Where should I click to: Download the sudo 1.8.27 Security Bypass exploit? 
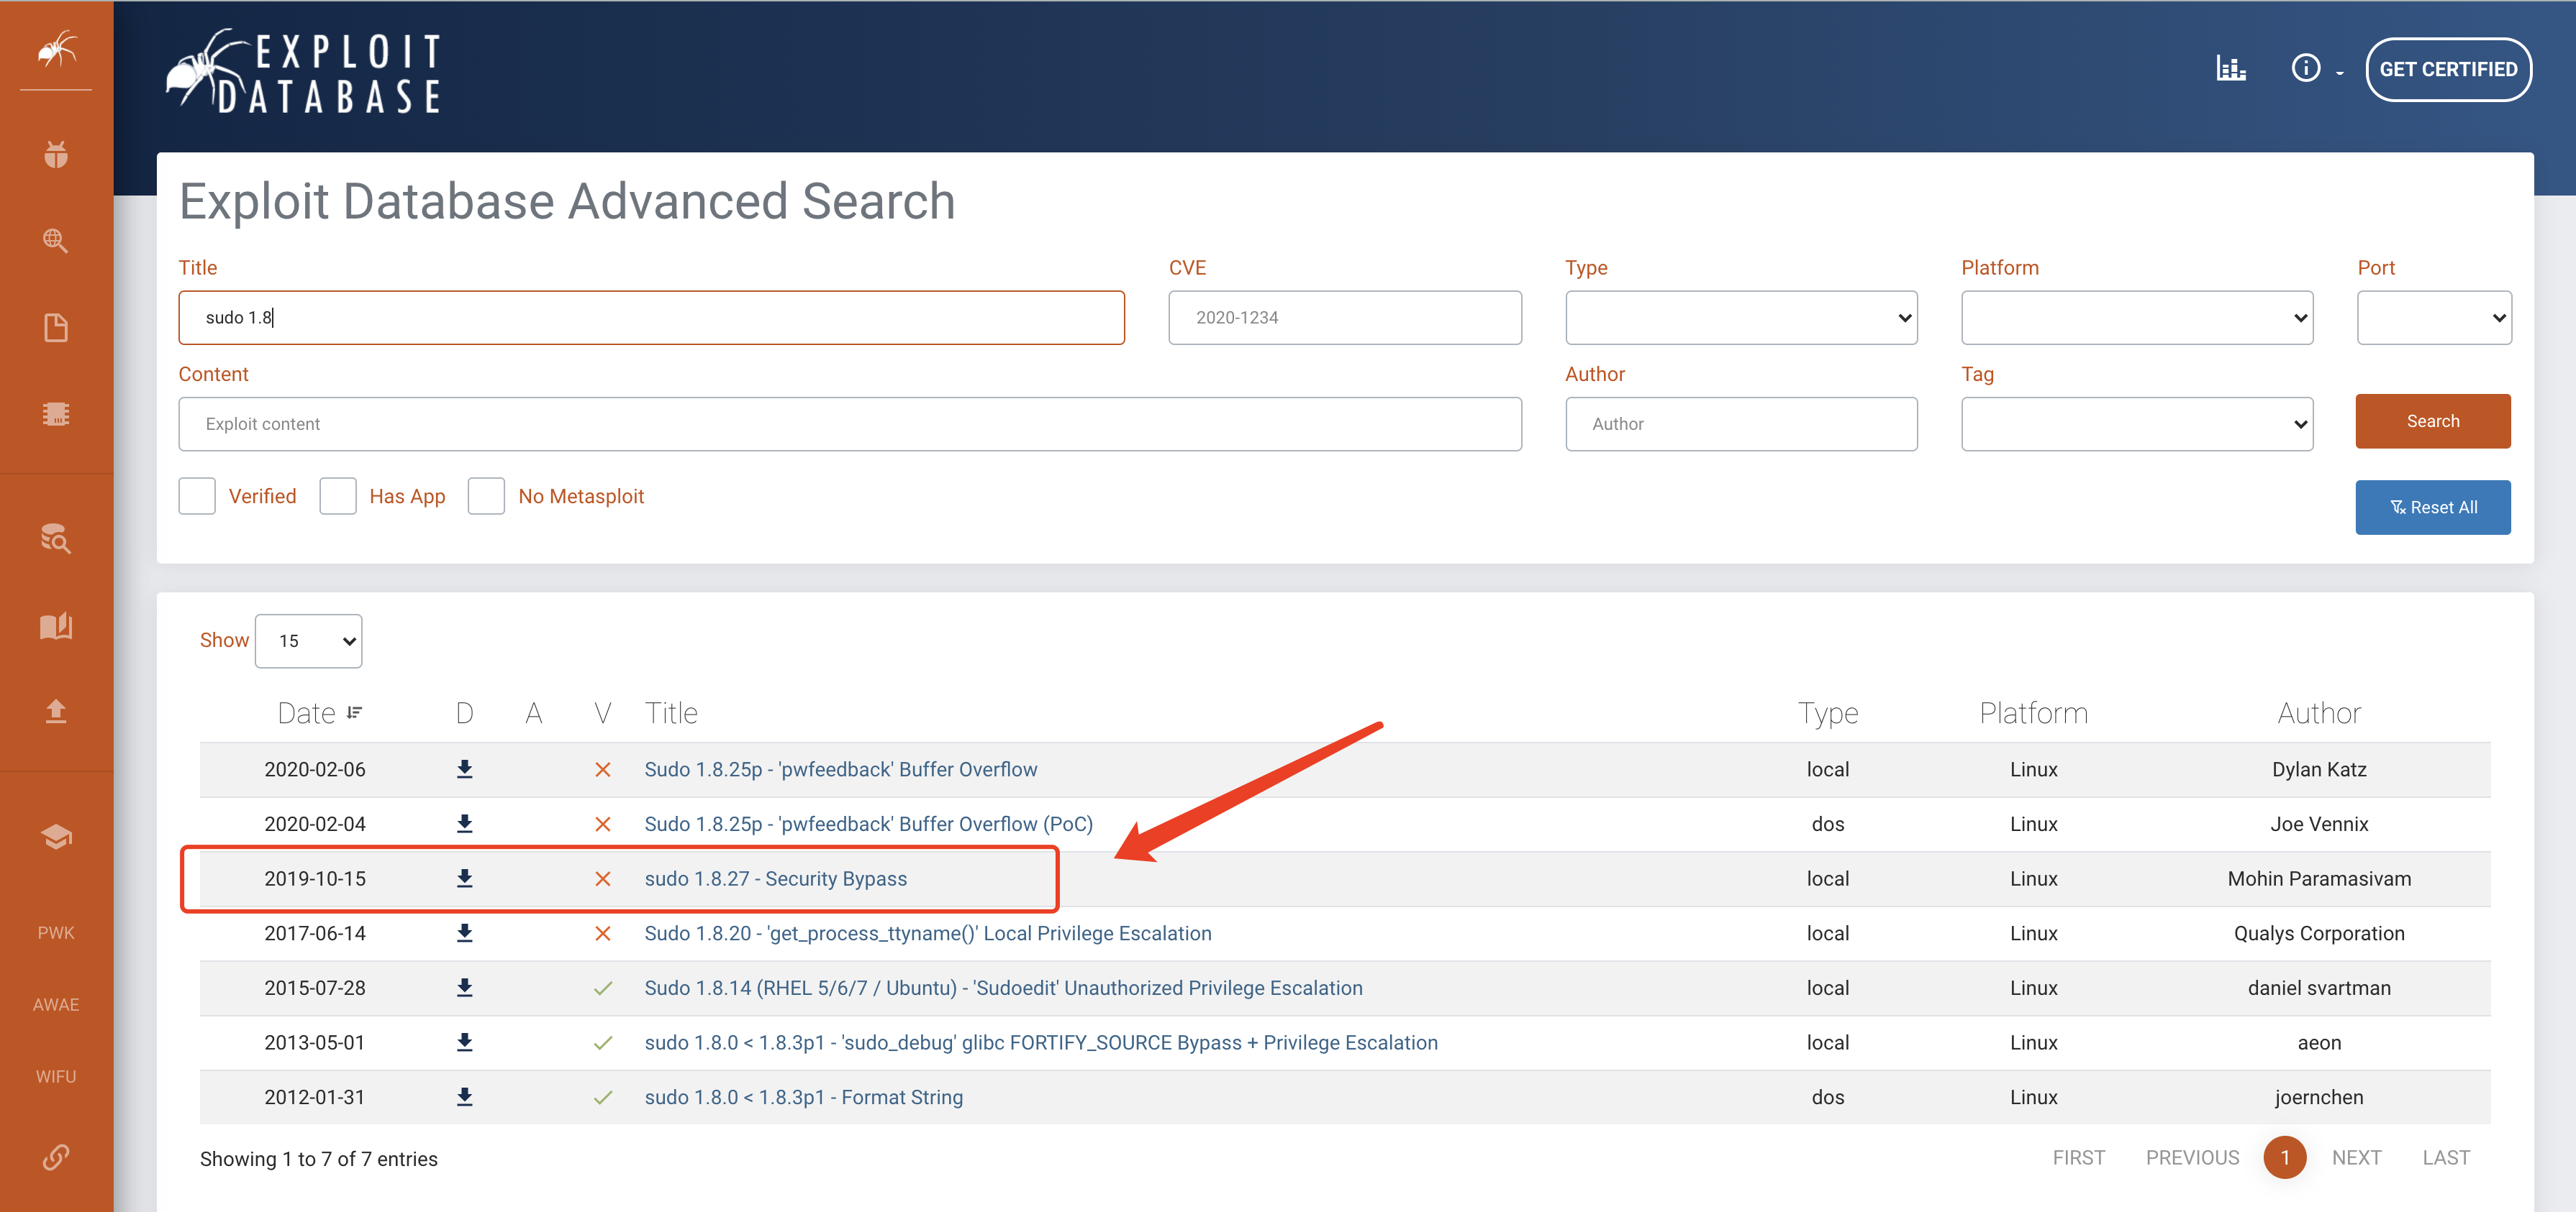[x=464, y=878]
